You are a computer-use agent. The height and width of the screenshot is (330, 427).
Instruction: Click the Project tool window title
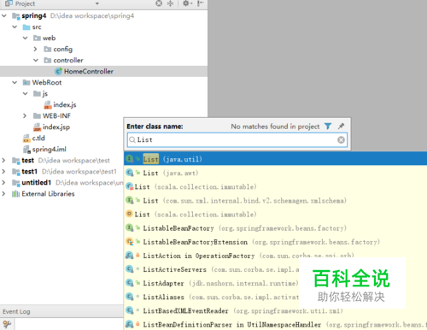(x=25, y=3)
